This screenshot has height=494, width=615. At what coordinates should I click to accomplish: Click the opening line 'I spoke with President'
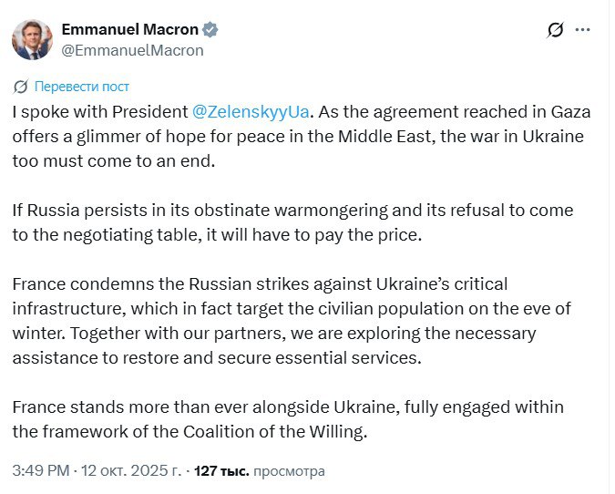click(x=100, y=112)
